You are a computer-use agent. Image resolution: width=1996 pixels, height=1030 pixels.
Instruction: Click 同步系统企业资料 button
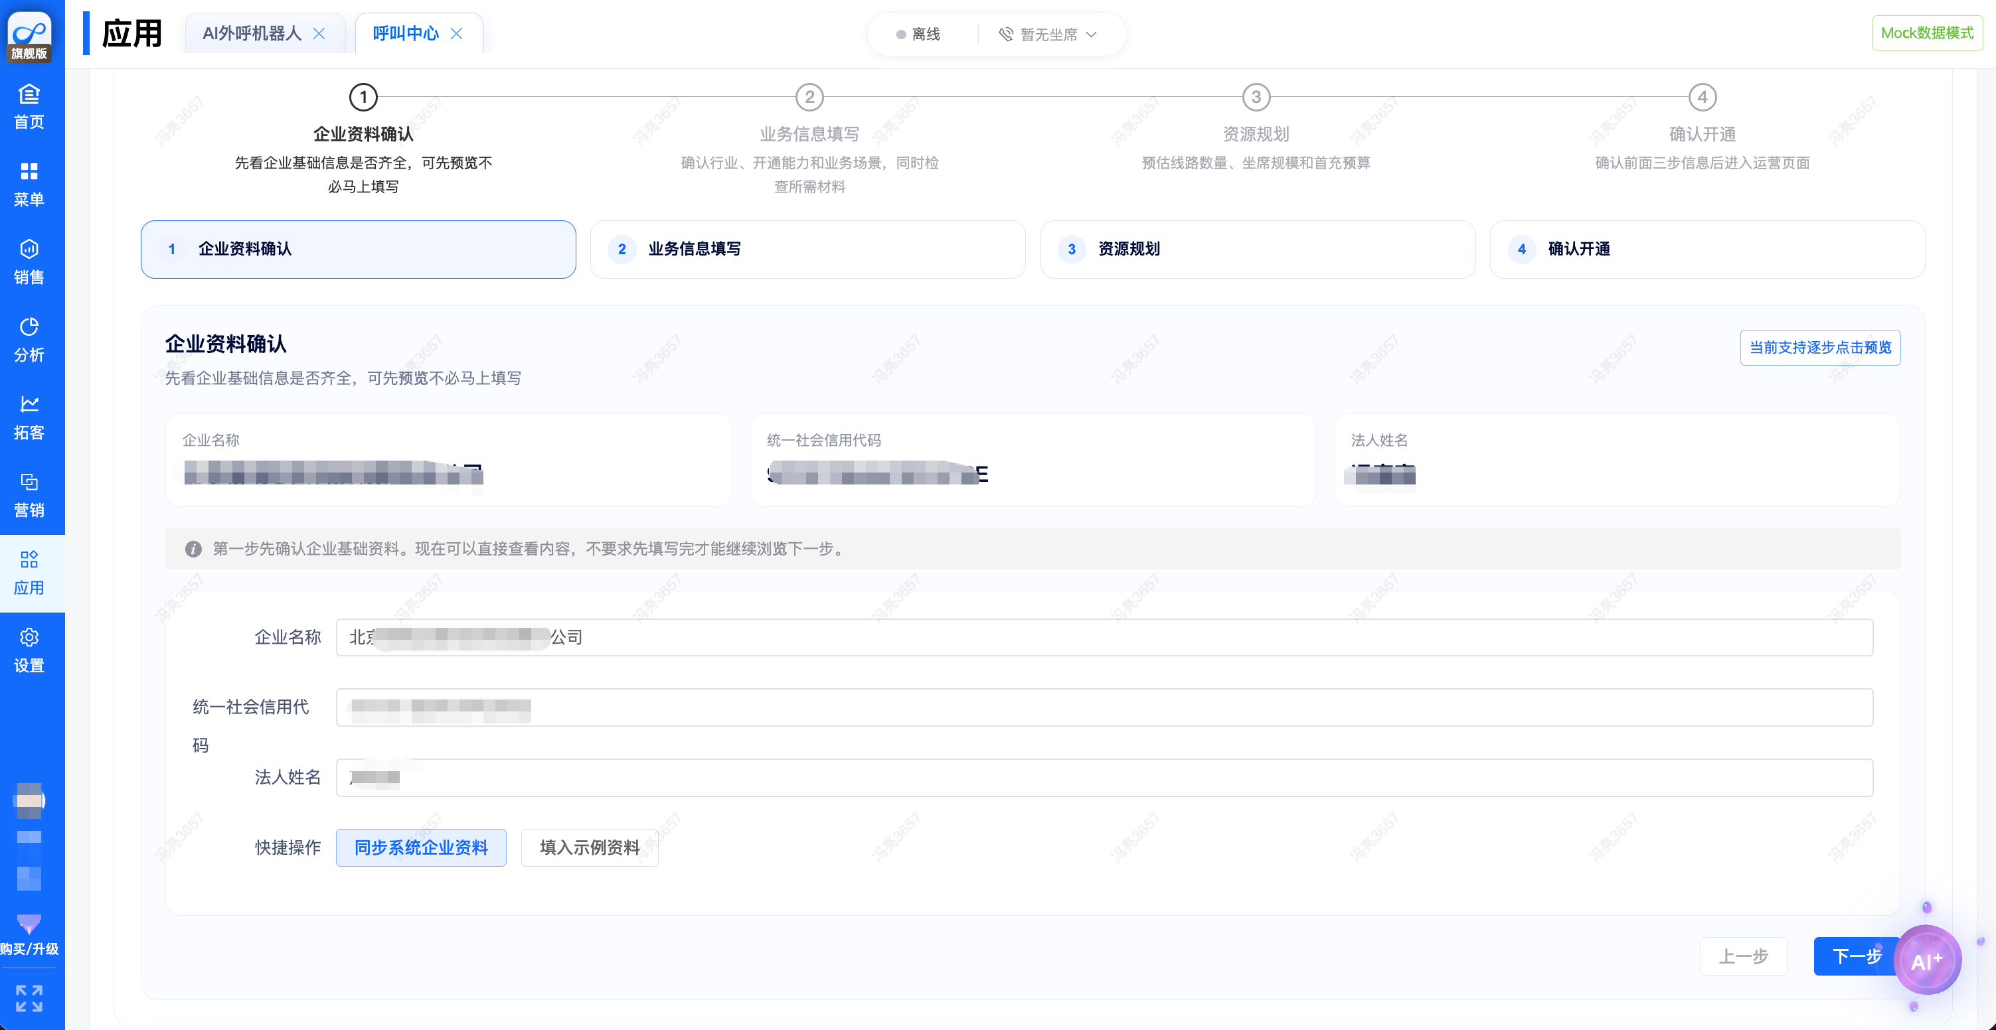click(421, 847)
